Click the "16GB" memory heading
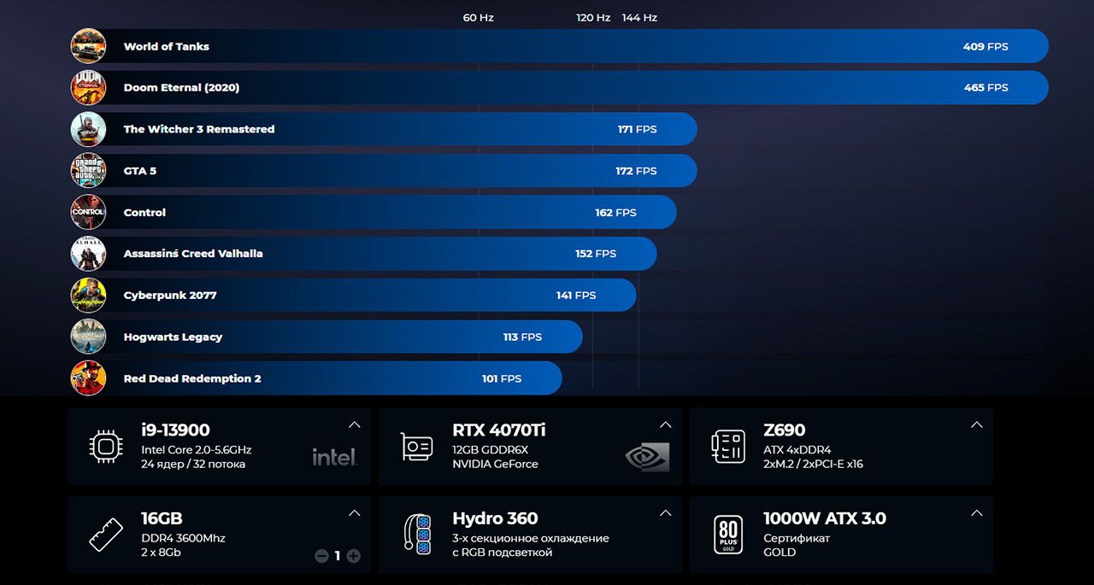The width and height of the screenshot is (1094, 585). [162, 518]
